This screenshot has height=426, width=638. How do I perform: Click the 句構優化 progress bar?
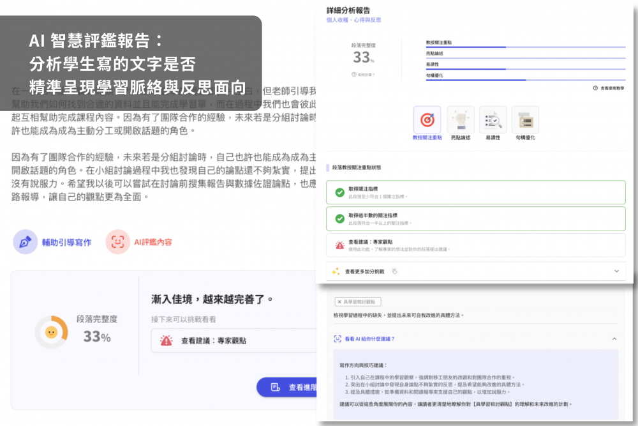[524, 80]
